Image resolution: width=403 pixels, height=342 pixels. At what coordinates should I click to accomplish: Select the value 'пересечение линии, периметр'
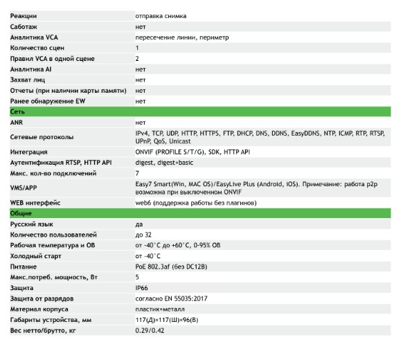coord(182,37)
